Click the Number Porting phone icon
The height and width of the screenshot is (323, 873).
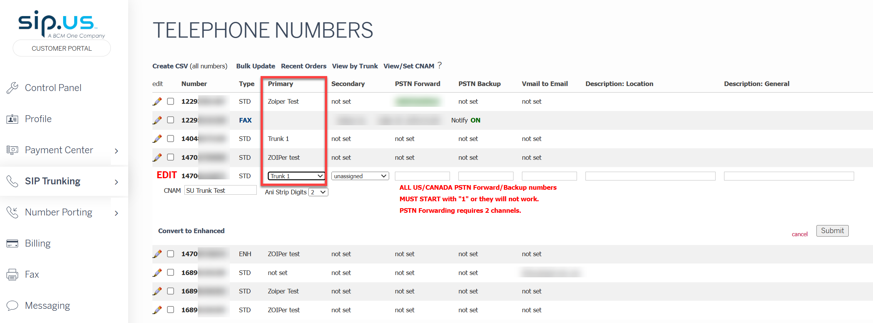coord(12,212)
